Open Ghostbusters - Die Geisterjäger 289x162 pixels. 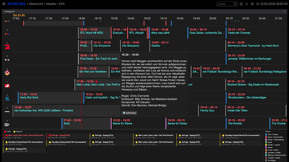tap(256, 98)
